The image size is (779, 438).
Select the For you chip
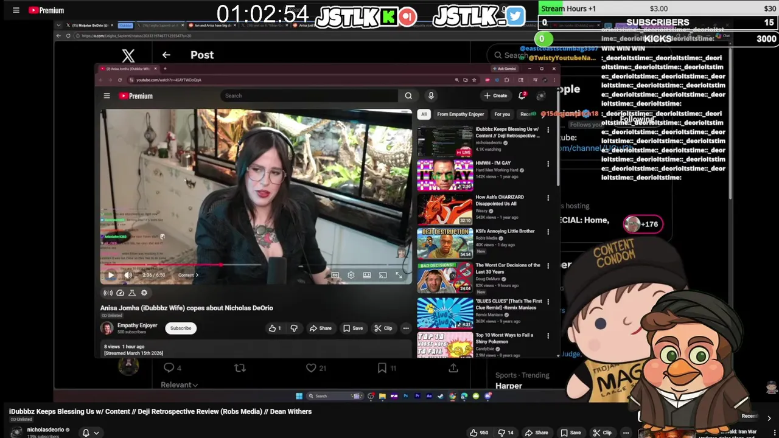(x=502, y=114)
